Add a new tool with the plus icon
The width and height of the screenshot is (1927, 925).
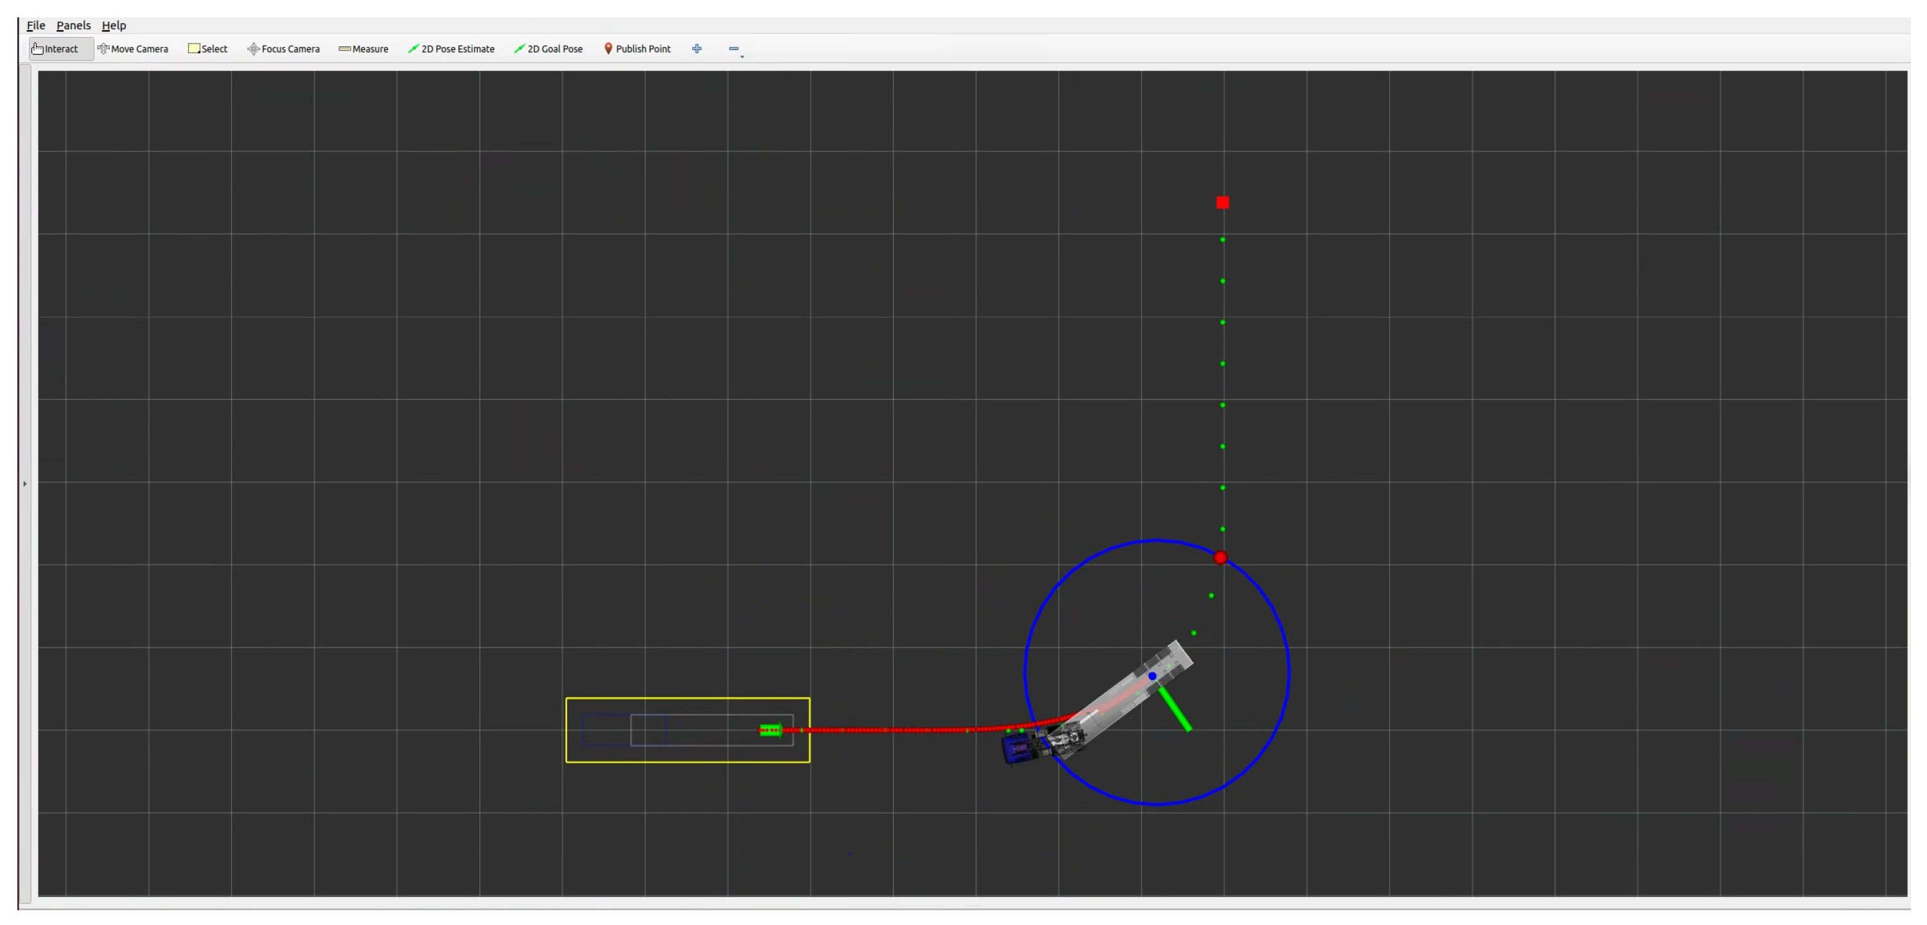[x=696, y=49]
